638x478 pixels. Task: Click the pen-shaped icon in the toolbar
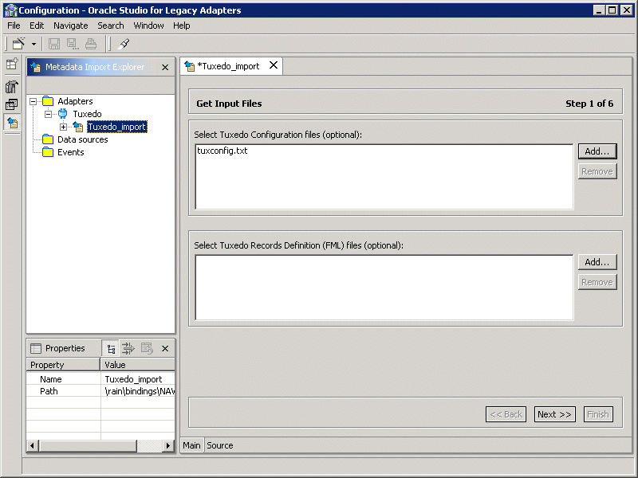tap(124, 44)
